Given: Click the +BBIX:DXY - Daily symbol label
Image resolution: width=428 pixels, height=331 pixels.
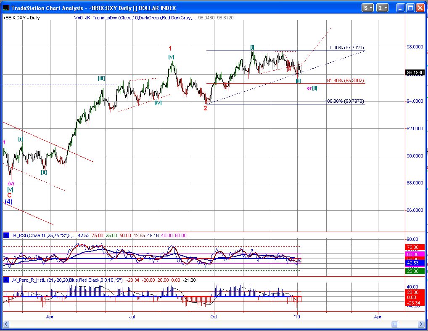Looking at the screenshot, I should coord(21,18).
